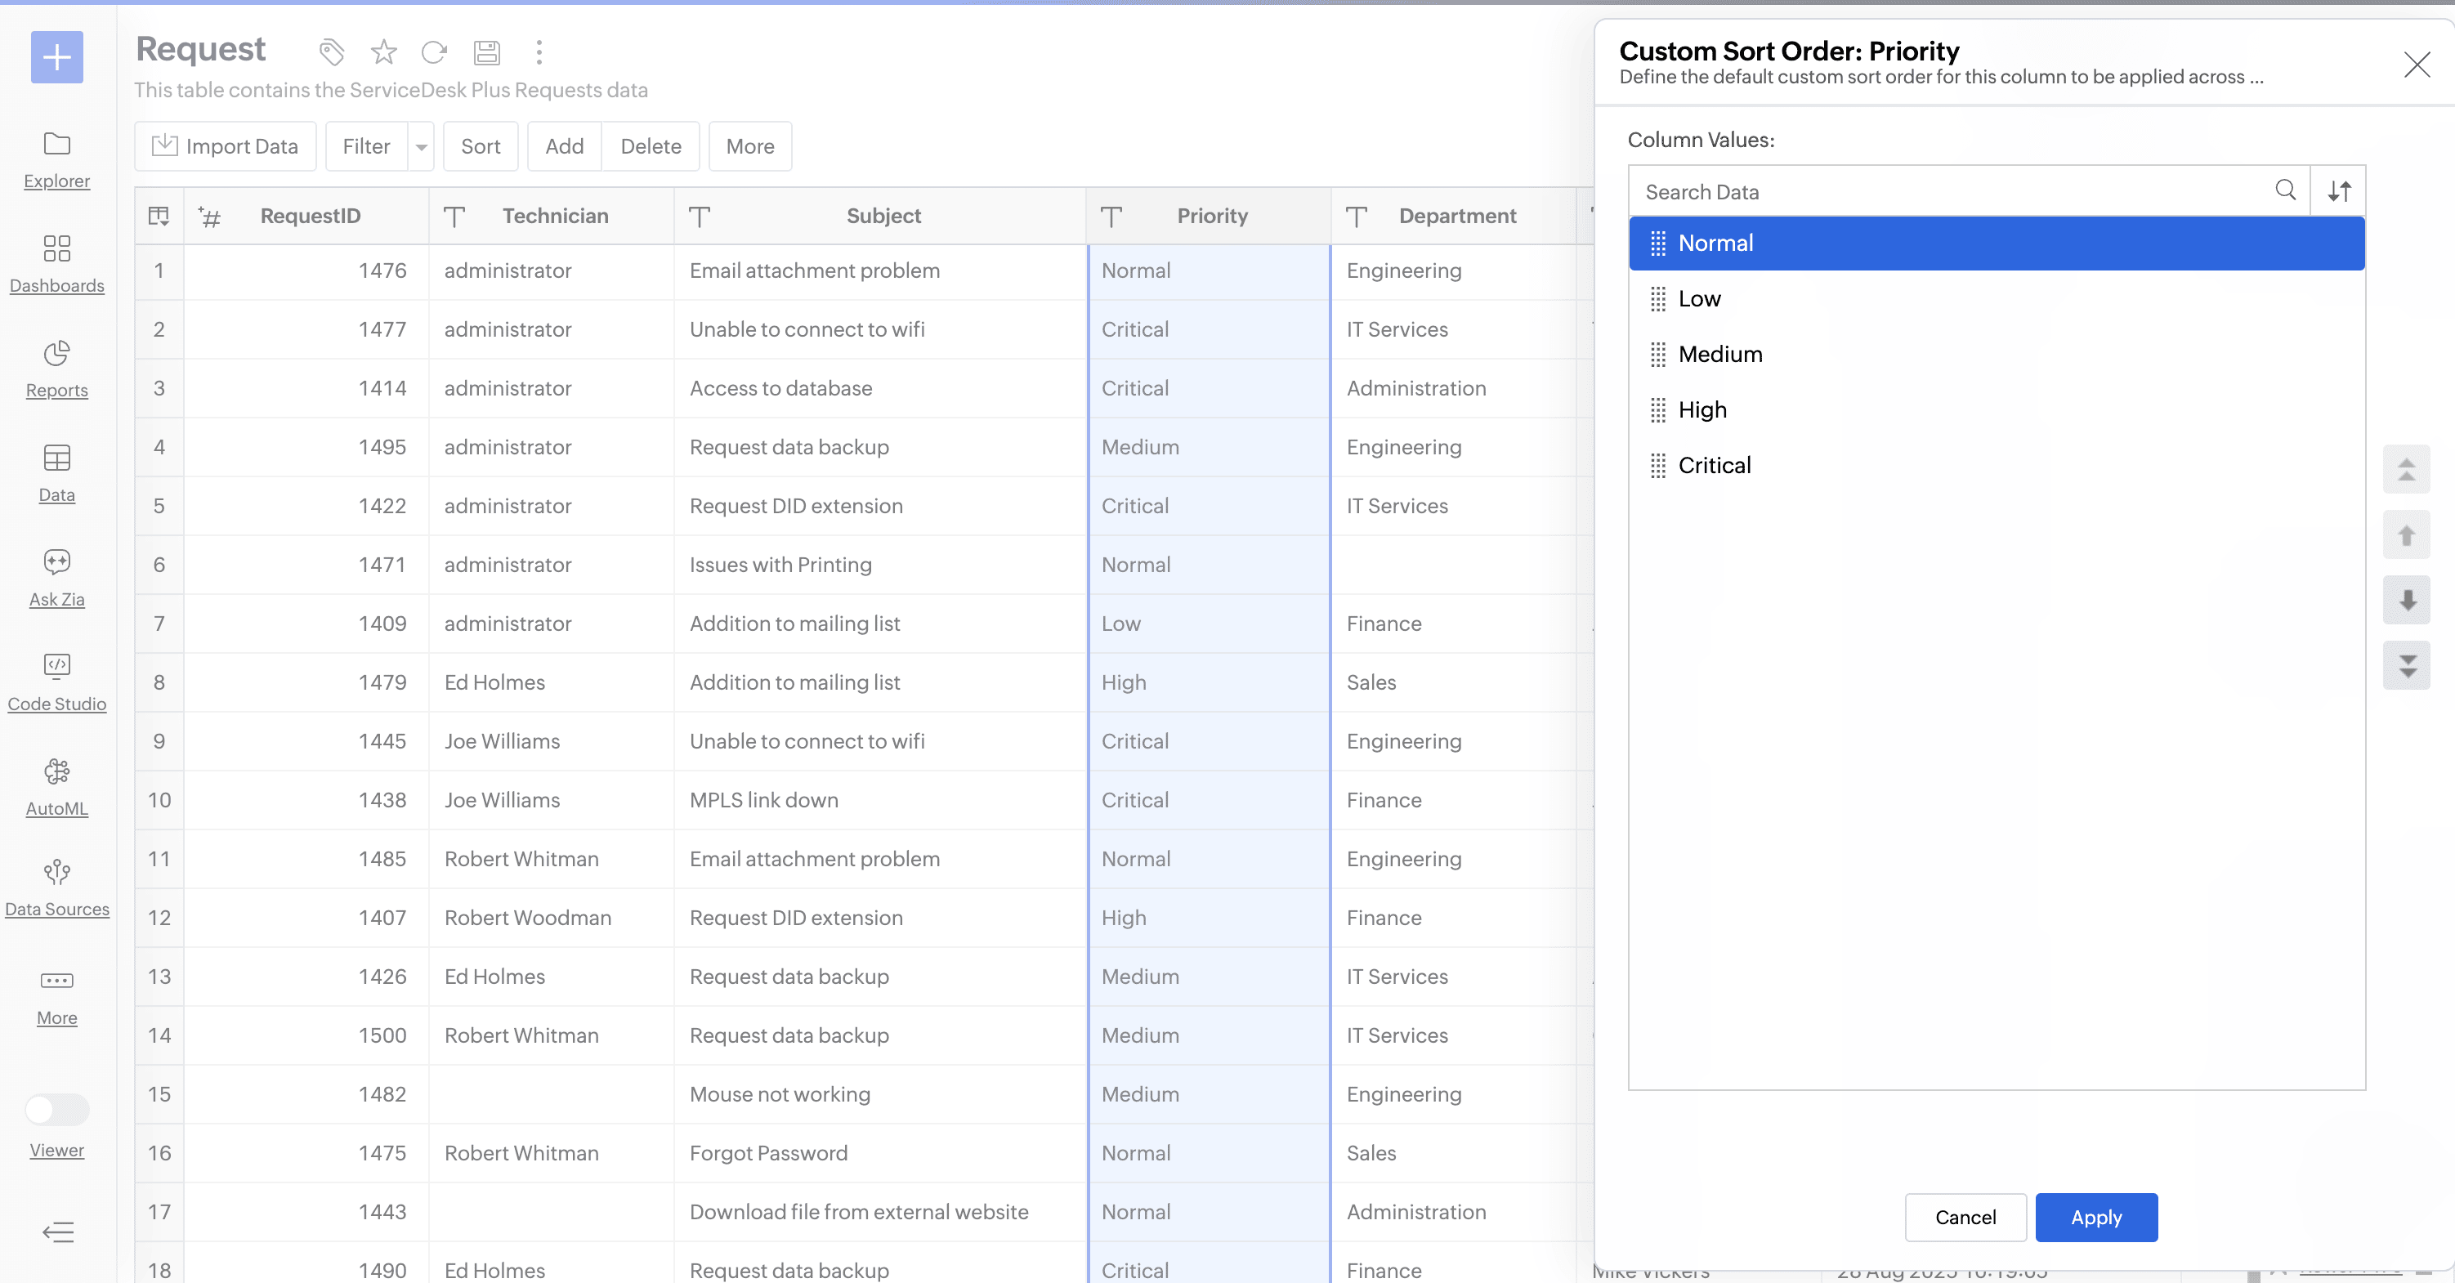Open Ask Zia in the sidebar
Screen dimensions: 2455x1283
(x=56, y=577)
